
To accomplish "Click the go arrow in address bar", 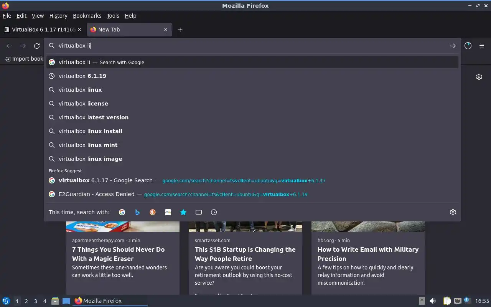I will pos(453,46).
